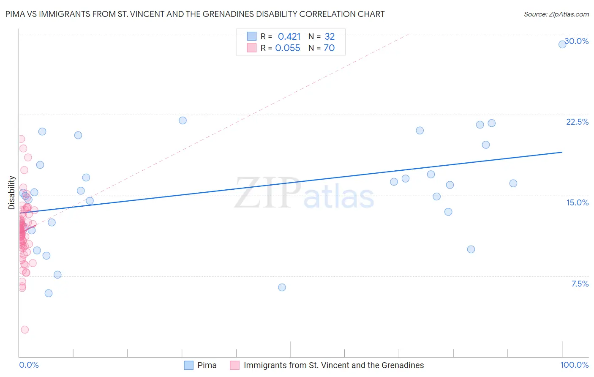Click the ZIPatlas watermark in chart center
This screenshot has width=594, height=377.
pyautogui.click(x=304, y=194)
